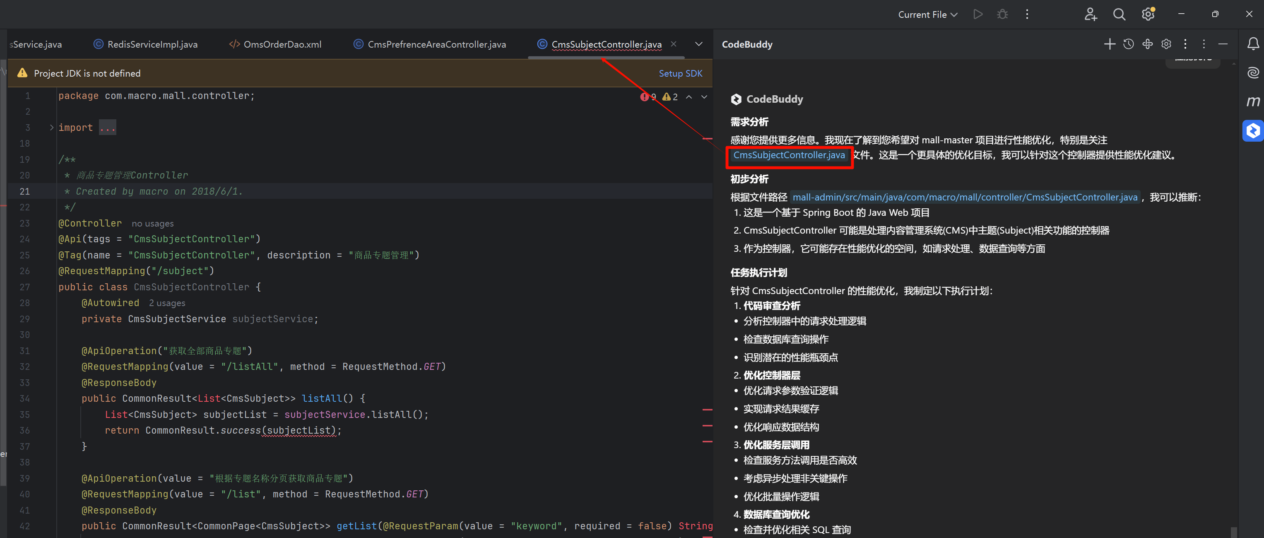Expand the hidden editor tabs chevron

[x=698, y=44]
